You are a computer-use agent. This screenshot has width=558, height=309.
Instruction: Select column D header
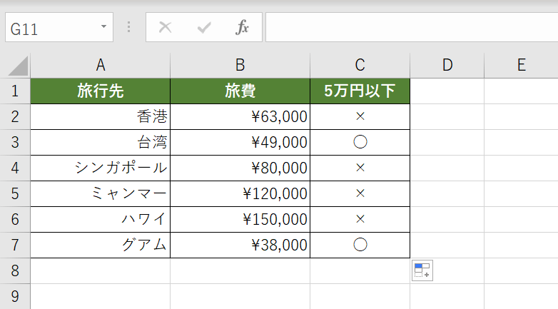(447, 66)
